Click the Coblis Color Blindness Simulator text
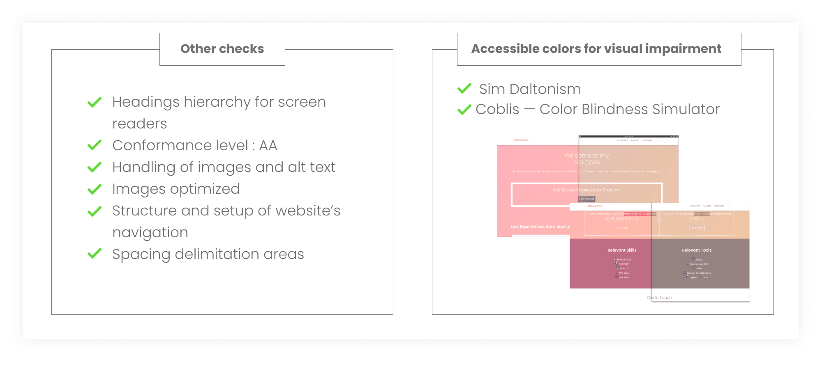Screen dimensions: 822x369 [598, 109]
